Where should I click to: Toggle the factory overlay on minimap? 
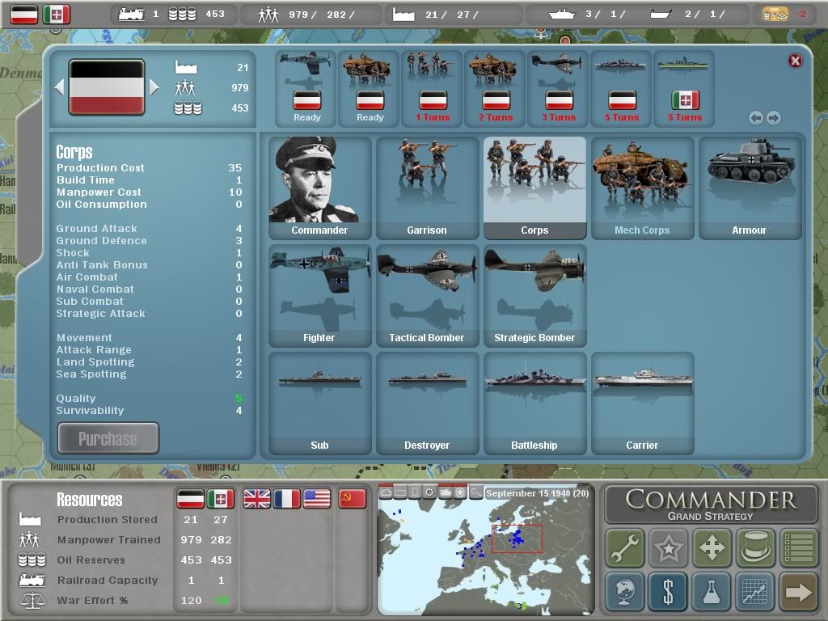pyautogui.click(x=401, y=492)
